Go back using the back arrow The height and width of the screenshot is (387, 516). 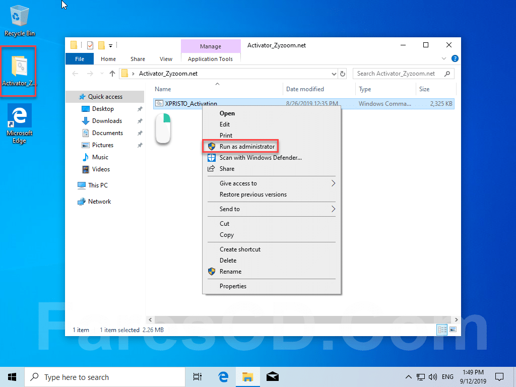(x=76, y=74)
